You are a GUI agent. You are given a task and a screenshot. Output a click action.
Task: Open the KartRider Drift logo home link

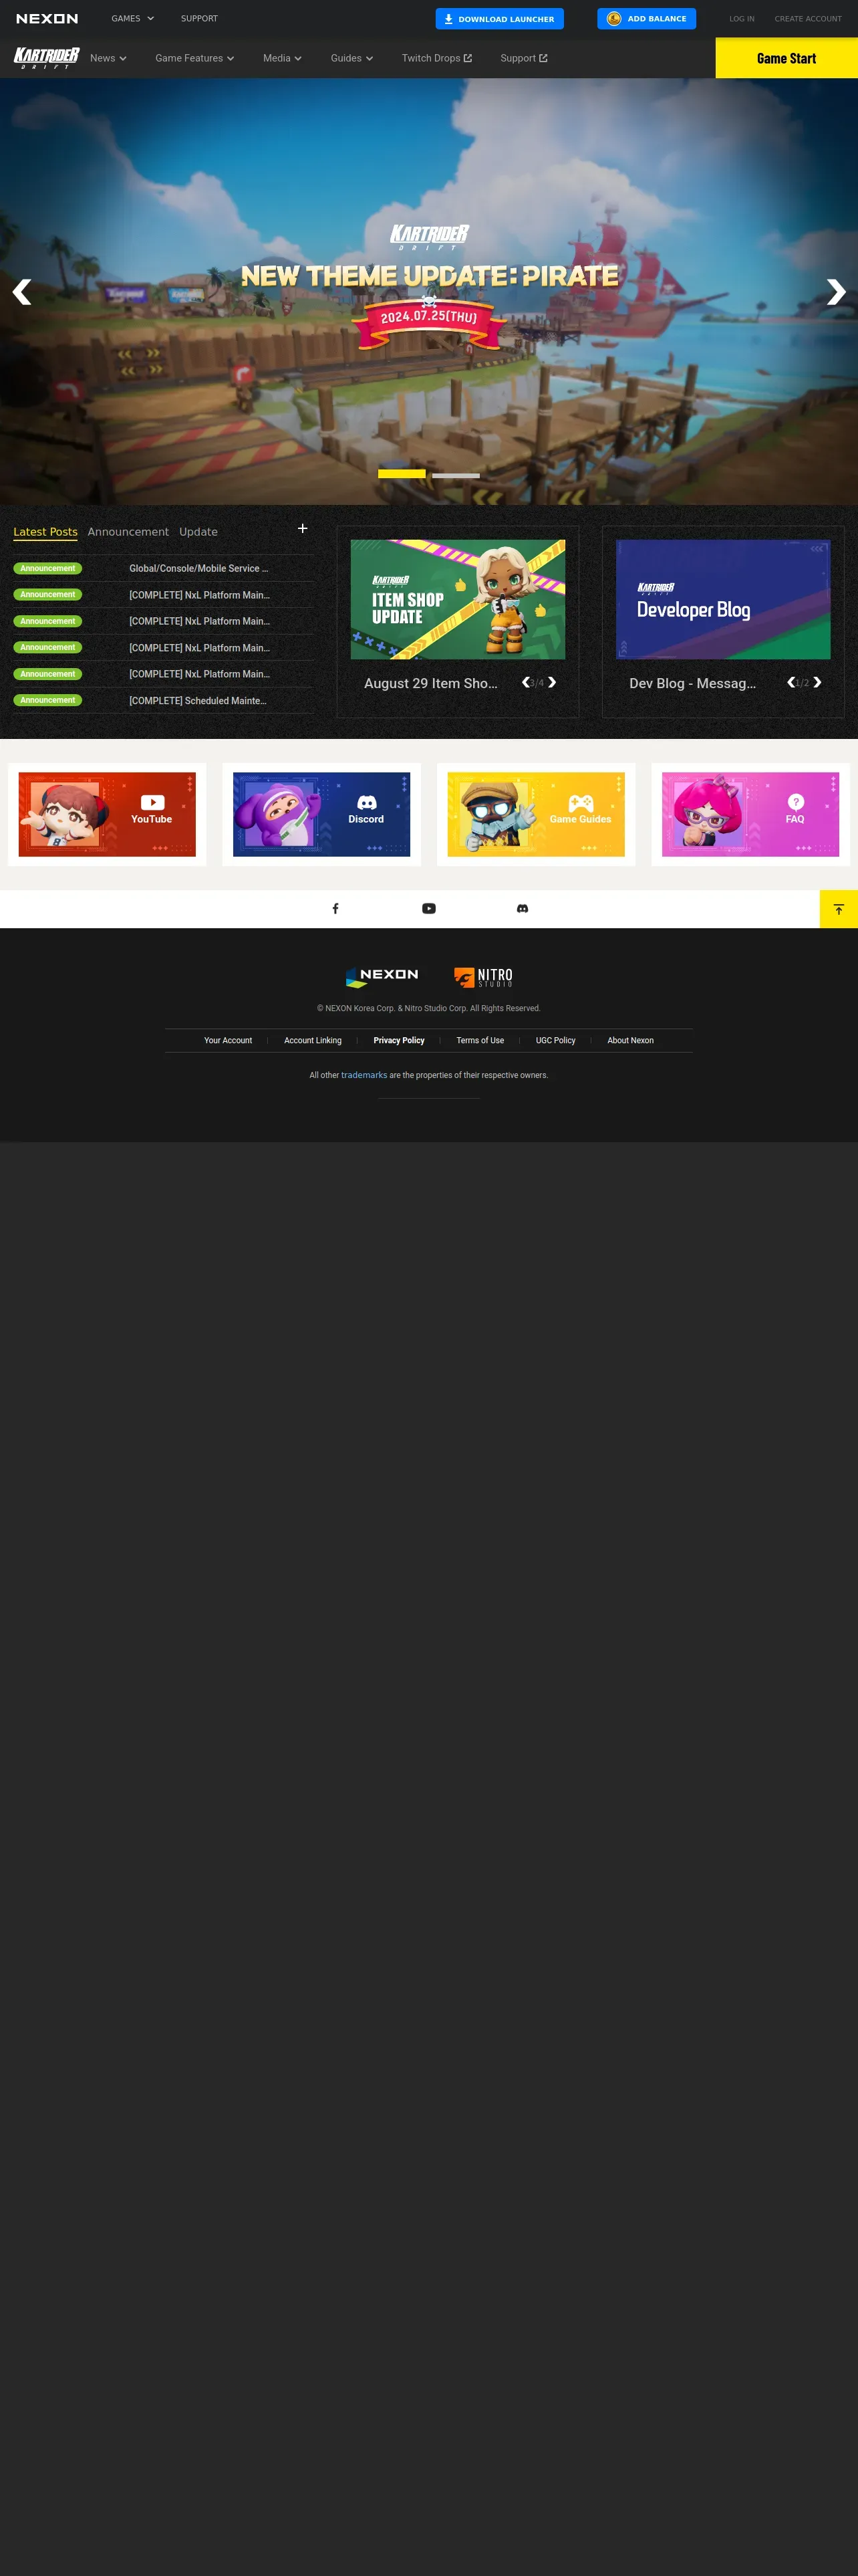46,58
